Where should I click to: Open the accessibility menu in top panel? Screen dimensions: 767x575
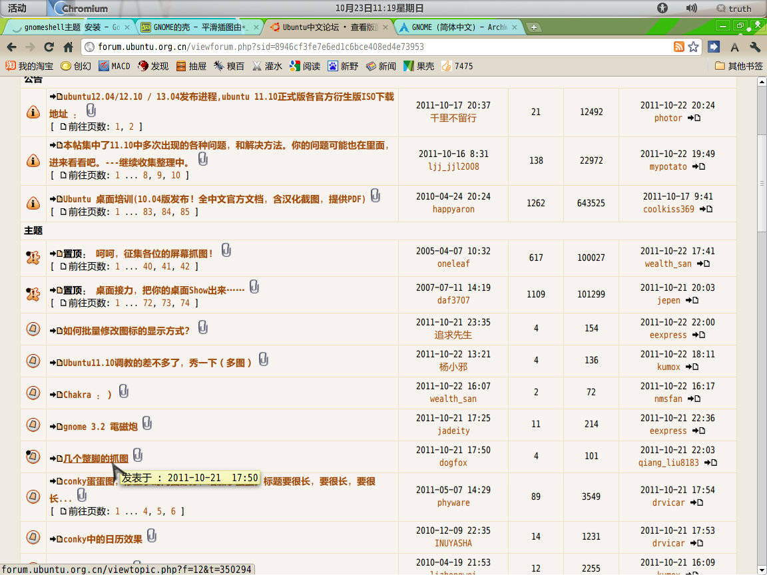click(x=662, y=8)
